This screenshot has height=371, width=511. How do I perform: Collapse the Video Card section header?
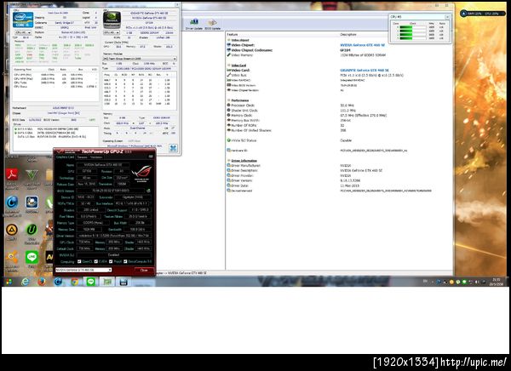238,66
